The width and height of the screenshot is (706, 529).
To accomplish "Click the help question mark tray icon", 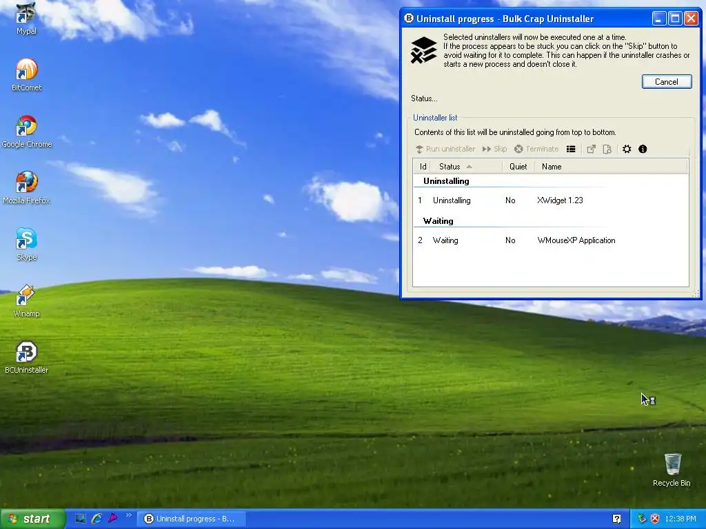I will tap(616, 519).
